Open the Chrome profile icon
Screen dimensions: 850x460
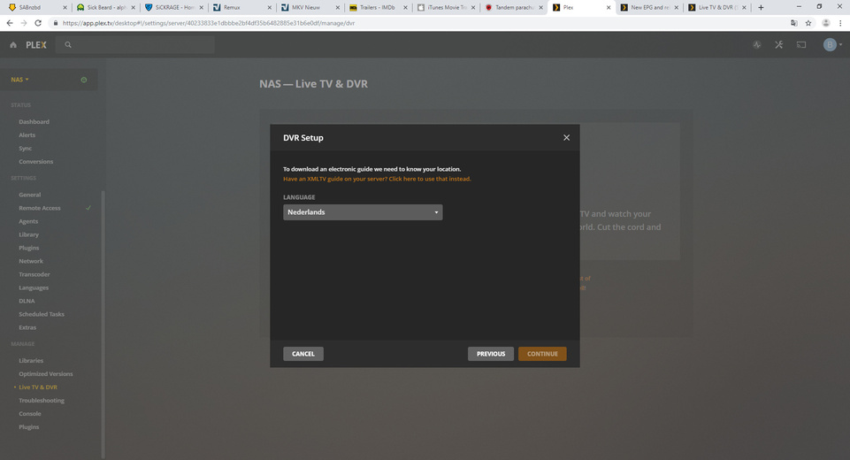pos(826,23)
